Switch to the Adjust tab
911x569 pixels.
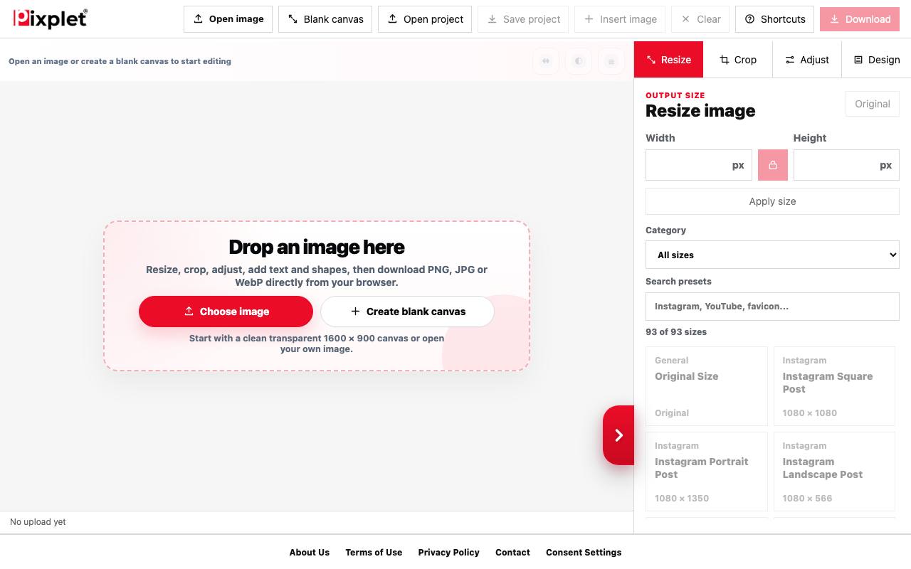807,60
